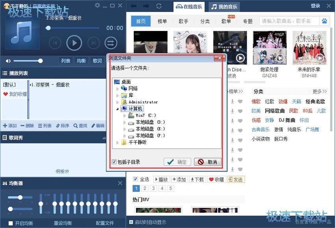Screen dimensions: 335x228
Task: Expand 本地磁盘 (F:) drive node
Action: click(125, 136)
